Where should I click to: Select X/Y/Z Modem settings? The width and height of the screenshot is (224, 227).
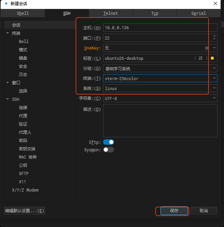coord(25,190)
